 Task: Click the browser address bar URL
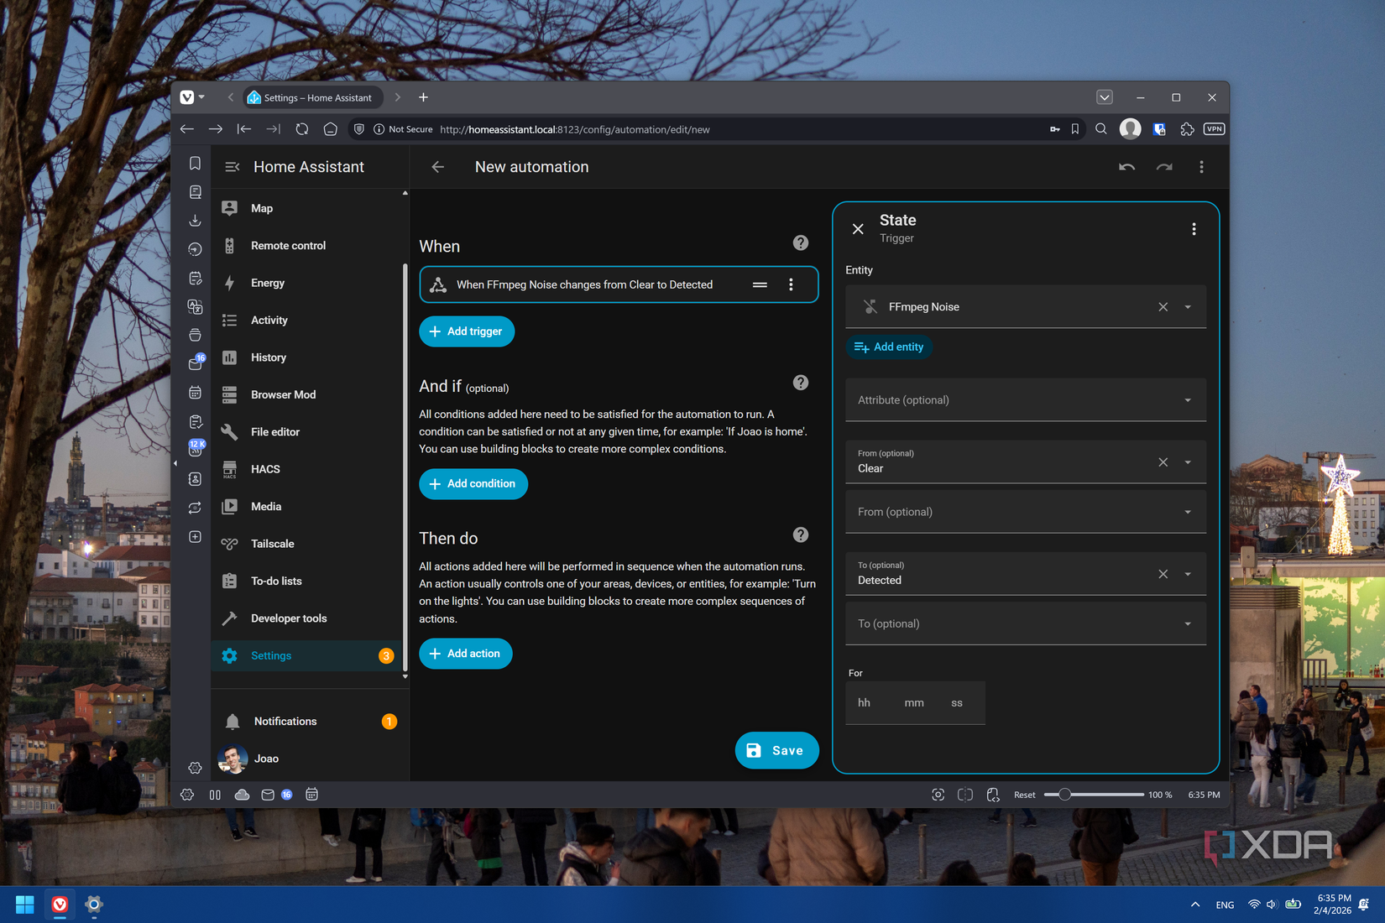pyautogui.click(x=574, y=129)
